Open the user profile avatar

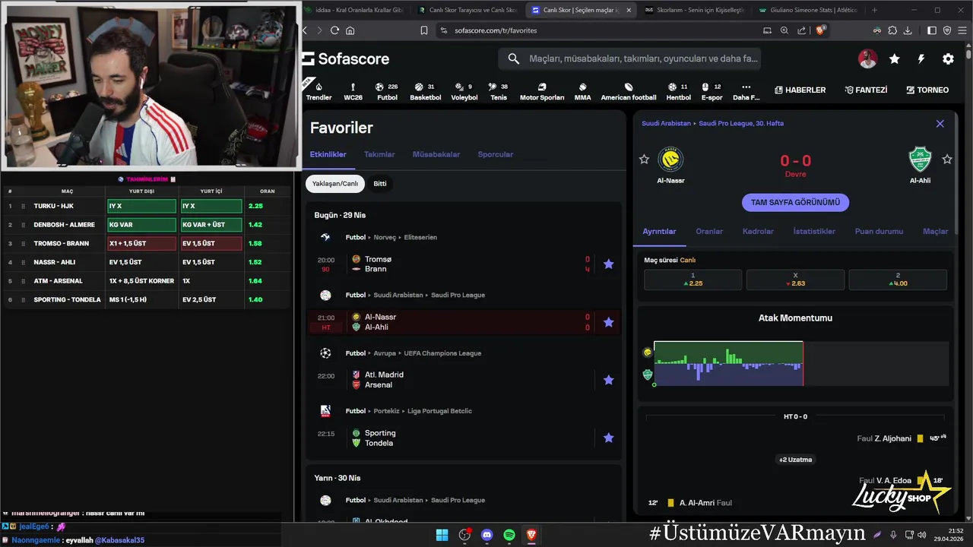867,58
